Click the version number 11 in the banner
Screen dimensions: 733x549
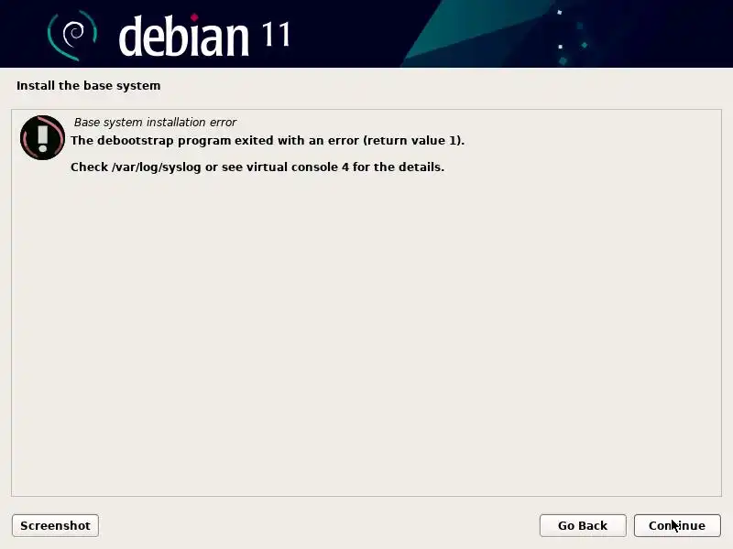(276, 34)
